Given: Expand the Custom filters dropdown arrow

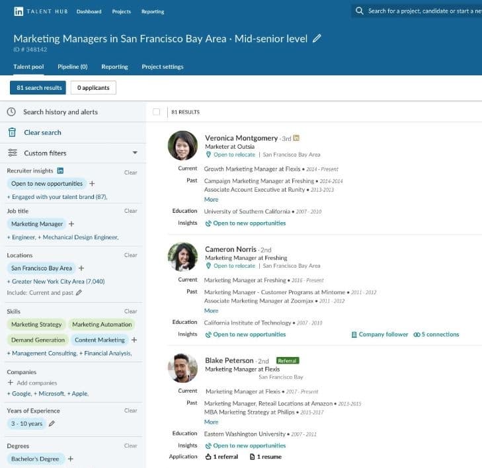Looking at the screenshot, I should 135,153.
